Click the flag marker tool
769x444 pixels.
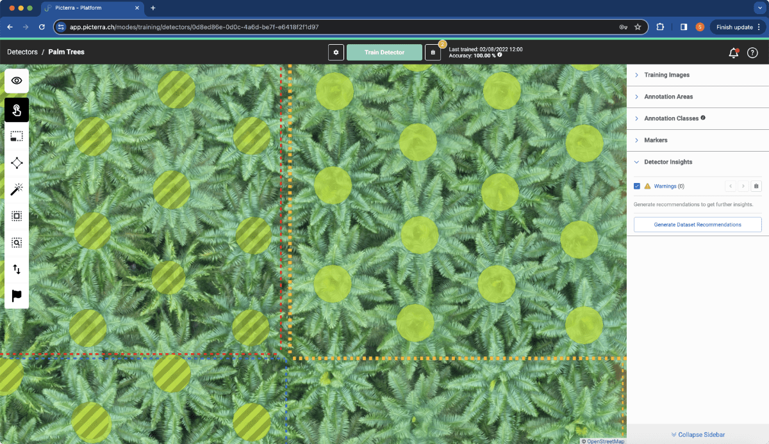click(17, 296)
